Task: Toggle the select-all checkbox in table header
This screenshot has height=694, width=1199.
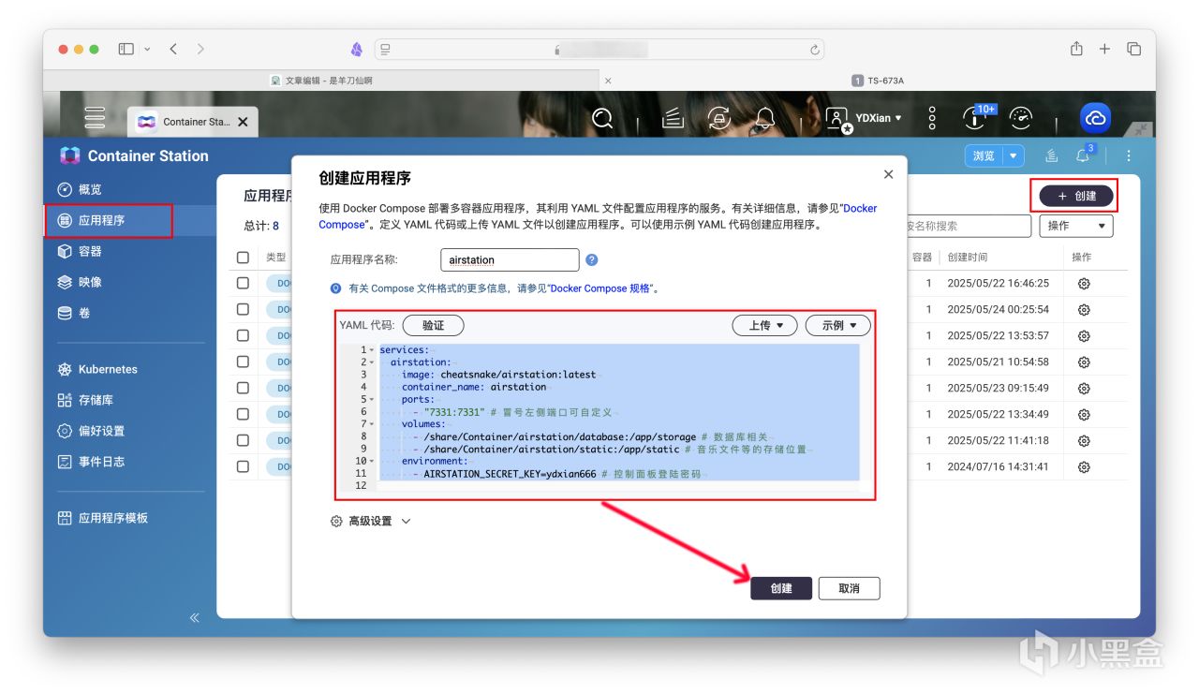Action: 243,258
